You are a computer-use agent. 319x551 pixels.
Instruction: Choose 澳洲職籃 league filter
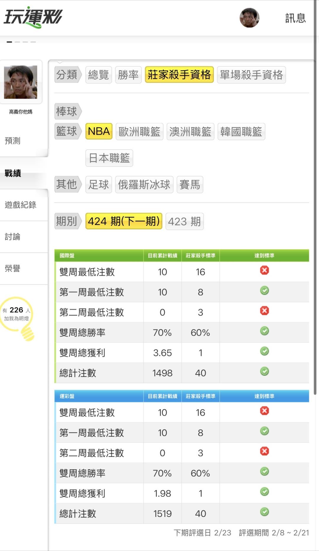[x=191, y=132]
